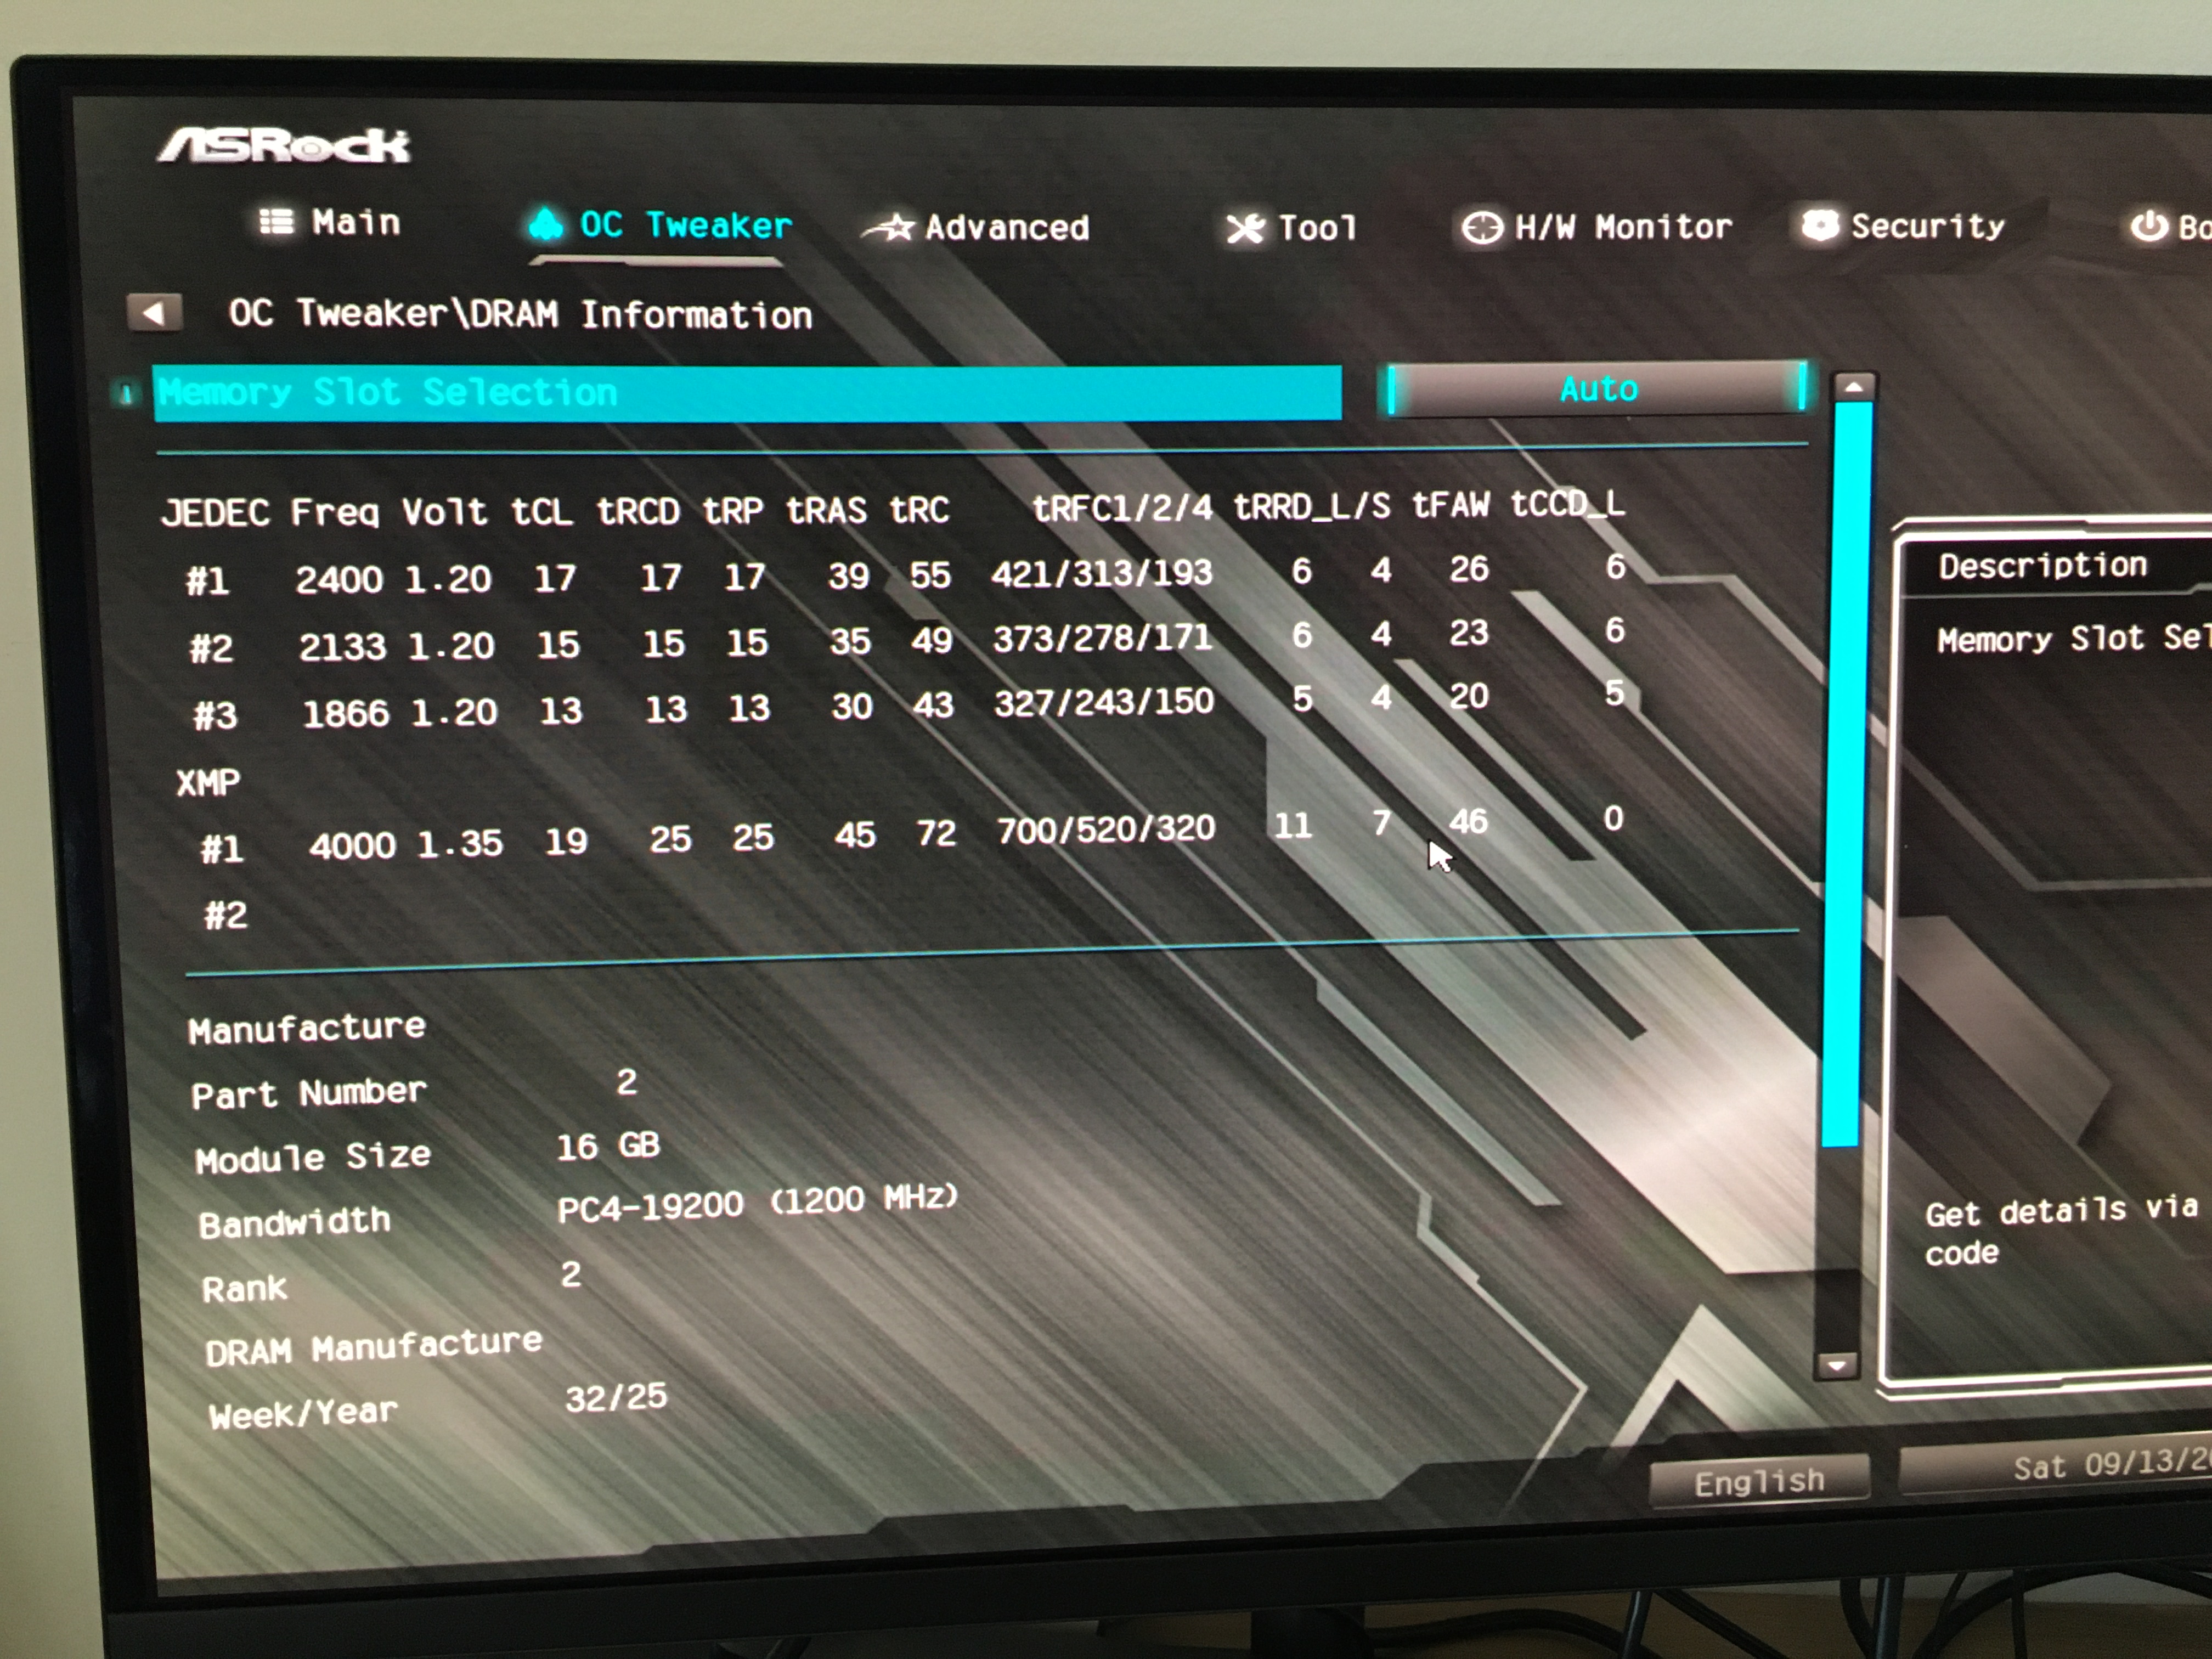Screen dimensions: 2212x1659
Task: Click the Description panel heading
Action: 2042,566
